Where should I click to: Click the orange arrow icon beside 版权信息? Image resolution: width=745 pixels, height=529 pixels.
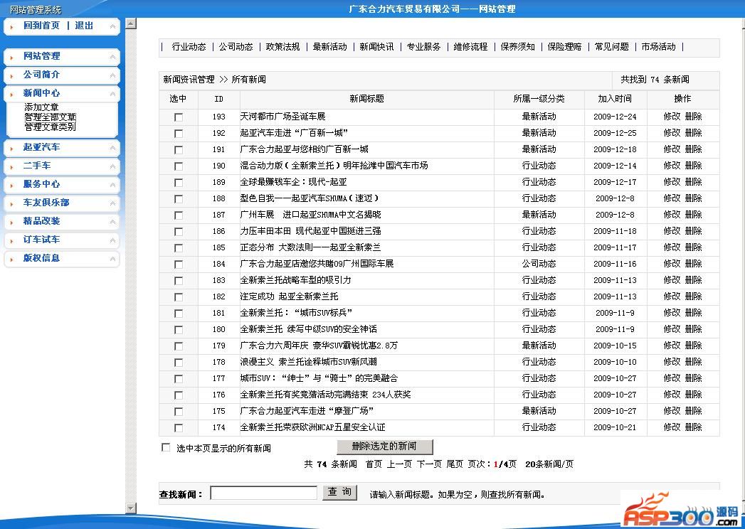(x=11, y=260)
